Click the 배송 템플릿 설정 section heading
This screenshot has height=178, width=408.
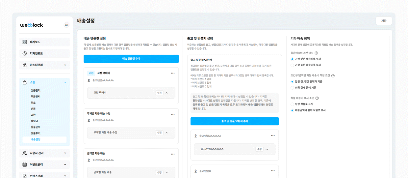[x=95, y=39]
